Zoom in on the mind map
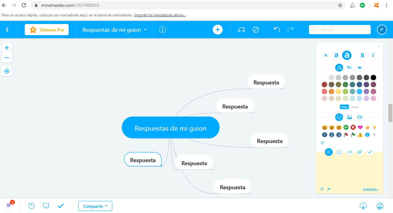Screen dimensions: 393x213 click(x=7, y=48)
